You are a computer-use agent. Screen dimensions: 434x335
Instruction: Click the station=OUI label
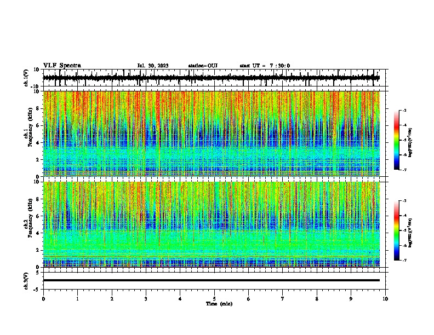click(203, 66)
